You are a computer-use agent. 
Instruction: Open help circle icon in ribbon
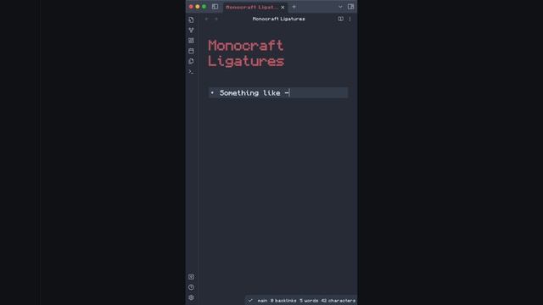point(191,287)
